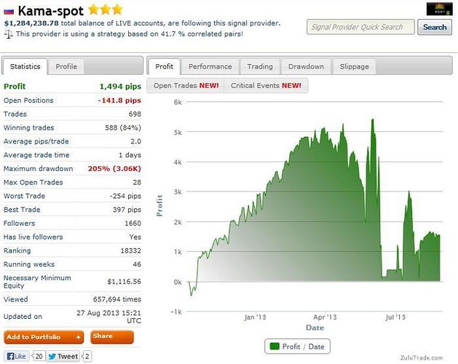Click the Followers value 1660
The width and height of the screenshot is (458, 364).
[x=133, y=223]
